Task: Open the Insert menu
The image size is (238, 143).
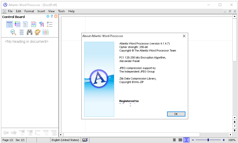Action: point(41,11)
